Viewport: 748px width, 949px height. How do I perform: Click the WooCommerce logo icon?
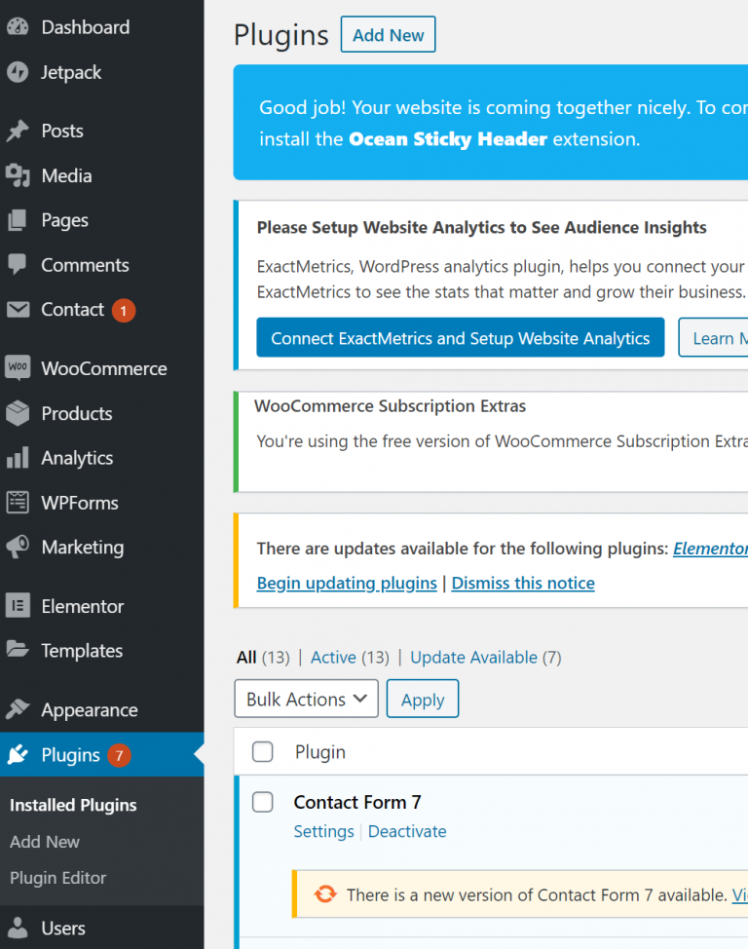tap(18, 368)
